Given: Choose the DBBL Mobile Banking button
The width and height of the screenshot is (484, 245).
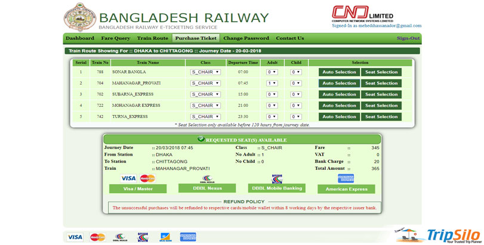Looking at the screenshot, I should pyautogui.click(x=277, y=188).
